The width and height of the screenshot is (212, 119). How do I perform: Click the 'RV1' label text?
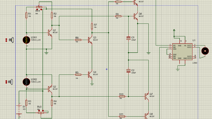[38, 11]
